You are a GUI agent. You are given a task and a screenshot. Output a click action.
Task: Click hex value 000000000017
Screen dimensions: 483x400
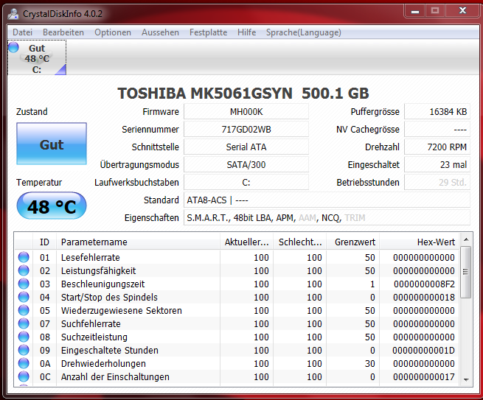(424, 376)
